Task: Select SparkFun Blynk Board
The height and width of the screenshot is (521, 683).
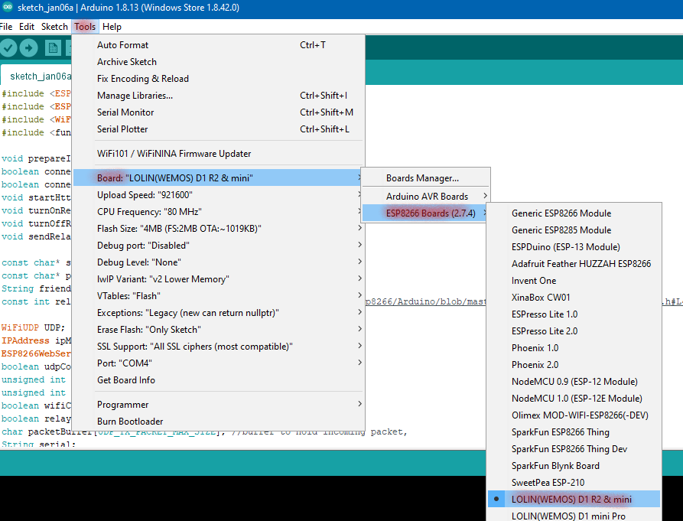Action: point(574,466)
